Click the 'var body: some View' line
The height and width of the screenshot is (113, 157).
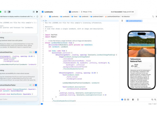(x=58, y=51)
